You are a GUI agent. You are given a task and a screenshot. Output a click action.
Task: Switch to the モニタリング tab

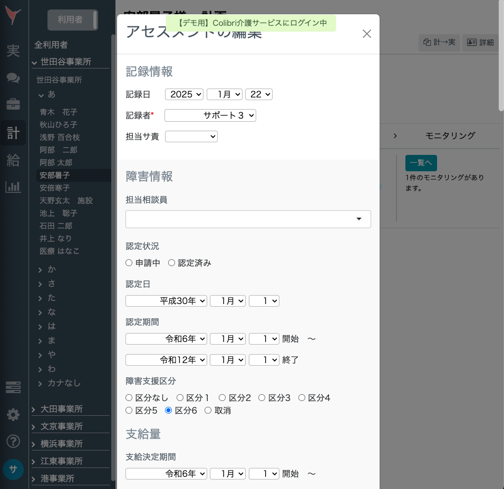tap(450, 135)
